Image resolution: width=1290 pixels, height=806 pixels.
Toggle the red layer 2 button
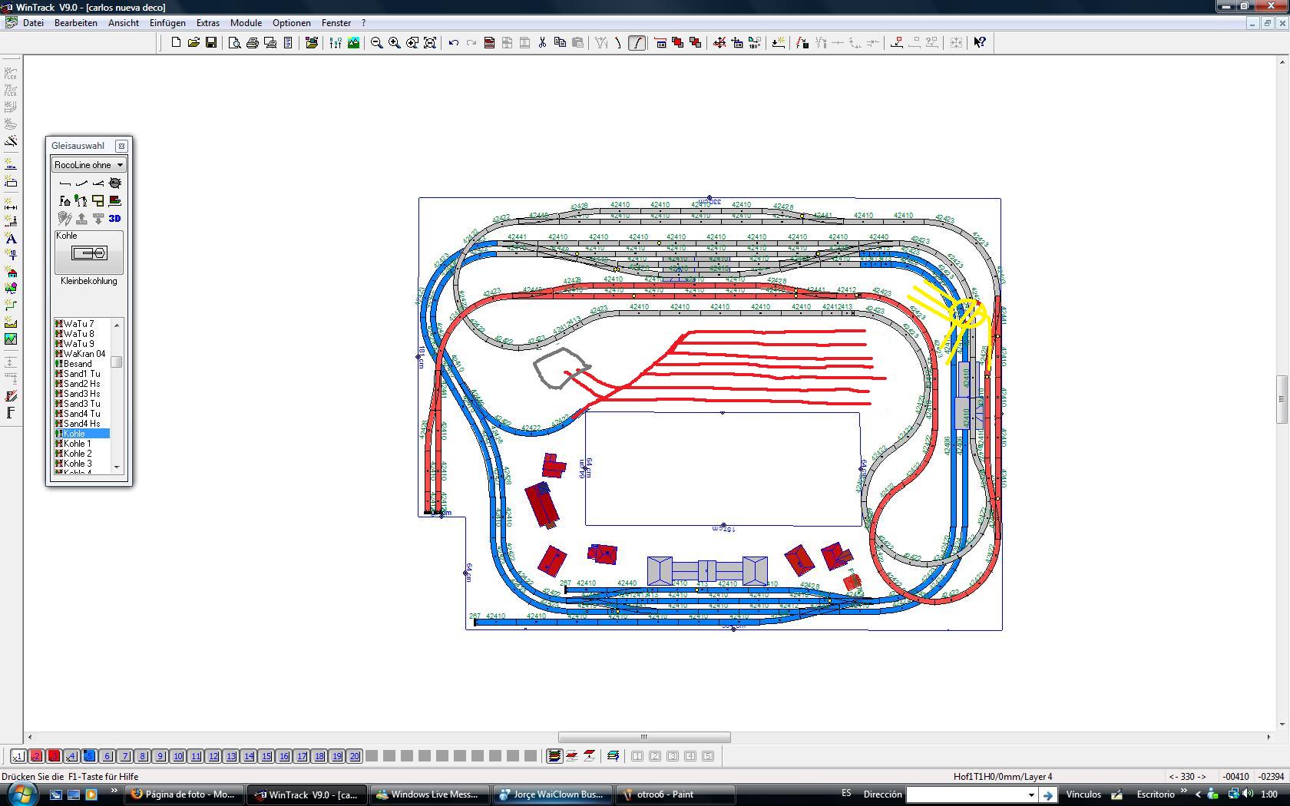tap(36, 756)
